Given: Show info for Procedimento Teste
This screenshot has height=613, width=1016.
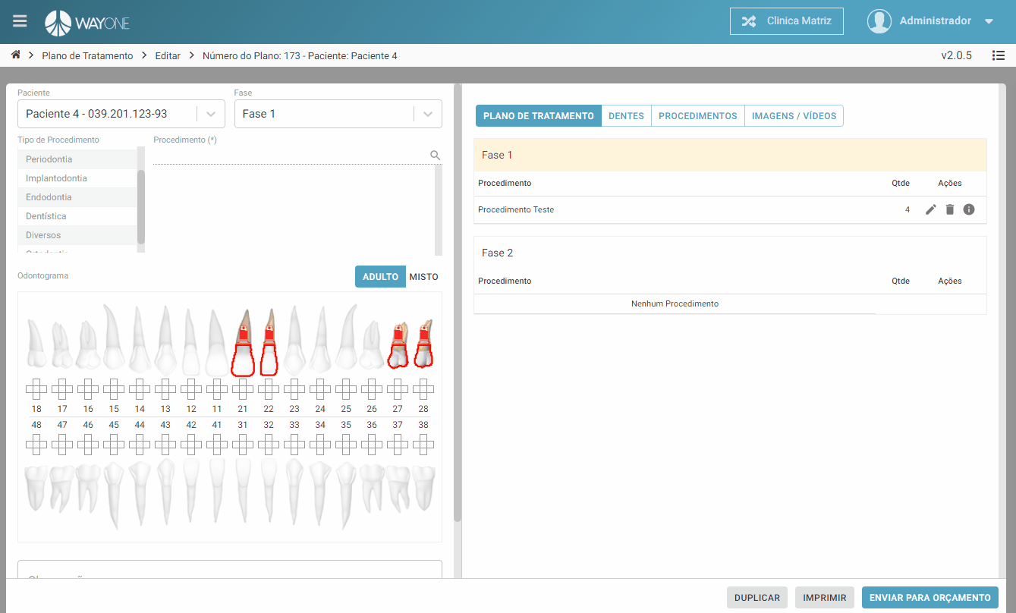Looking at the screenshot, I should 969,209.
